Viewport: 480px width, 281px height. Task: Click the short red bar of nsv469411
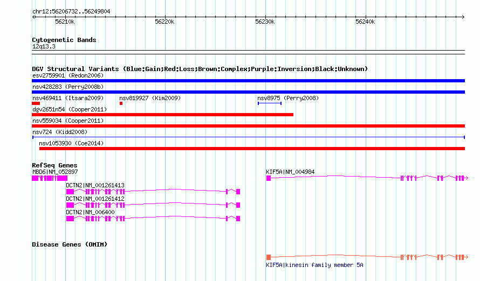(x=36, y=103)
